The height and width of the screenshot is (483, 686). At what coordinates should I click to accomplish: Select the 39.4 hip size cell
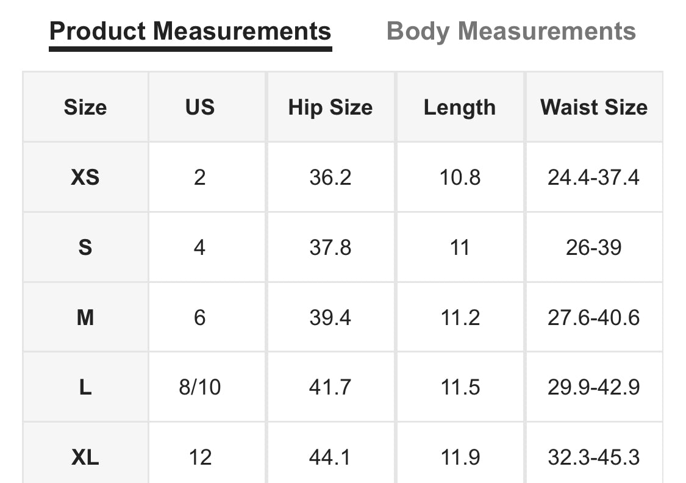coord(330,318)
